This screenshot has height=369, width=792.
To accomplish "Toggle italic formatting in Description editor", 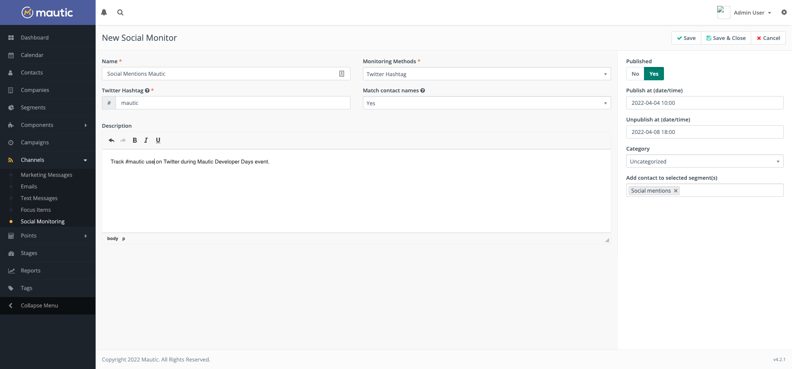I will click(x=146, y=140).
